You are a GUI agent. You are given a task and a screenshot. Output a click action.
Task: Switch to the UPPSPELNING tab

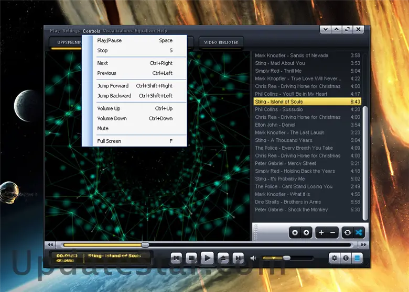[x=66, y=42]
